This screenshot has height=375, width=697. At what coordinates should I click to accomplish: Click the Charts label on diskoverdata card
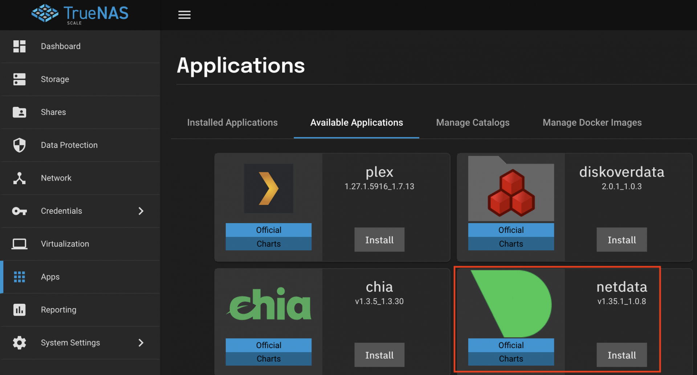pyautogui.click(x=511, y=244)
